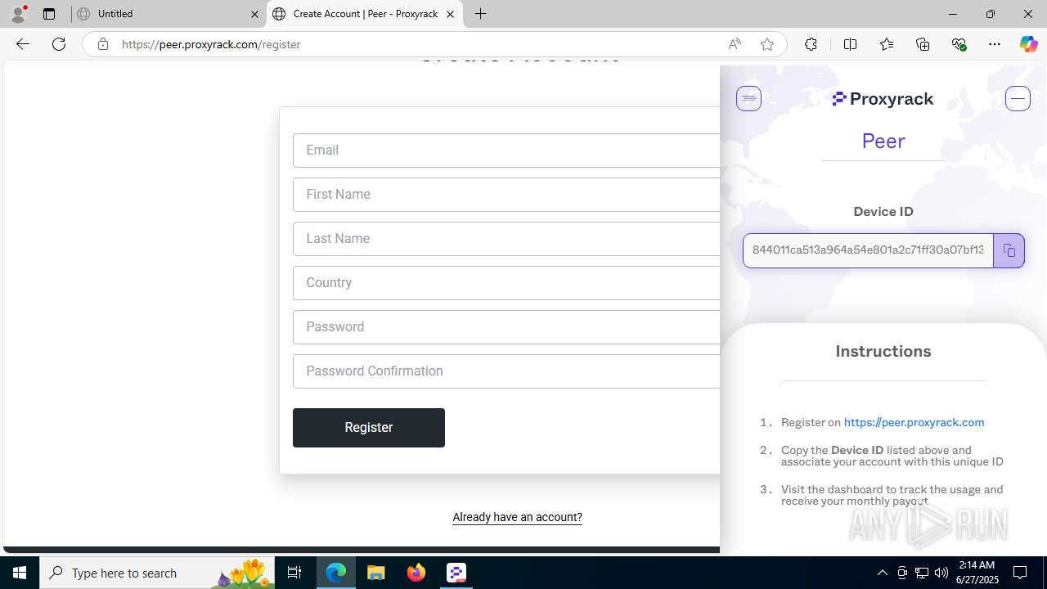Click the Register button

pos(369,428)
